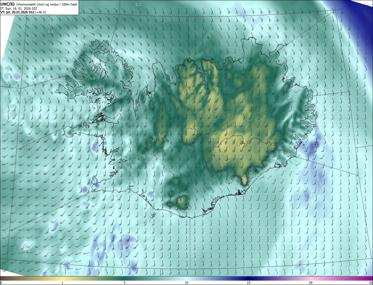Click the init time 'IT: Sun. 18. 01. 2026 03Z'

[x=19, y=8]
